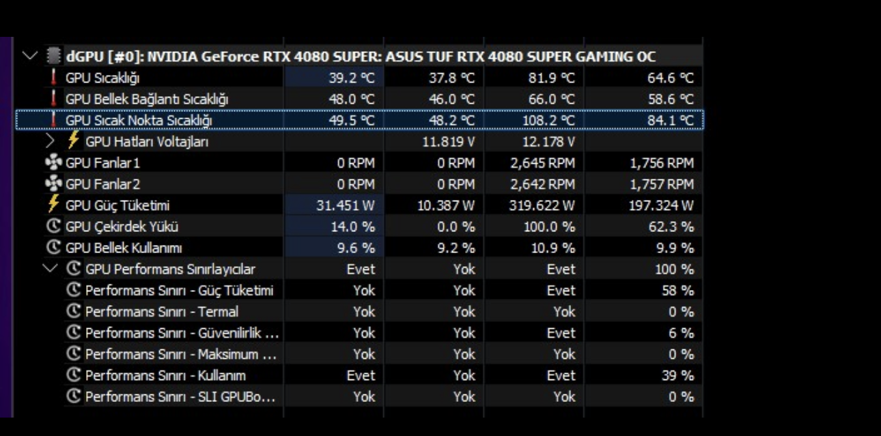Click the 108.2 °C hot spot maximum value

548,121
